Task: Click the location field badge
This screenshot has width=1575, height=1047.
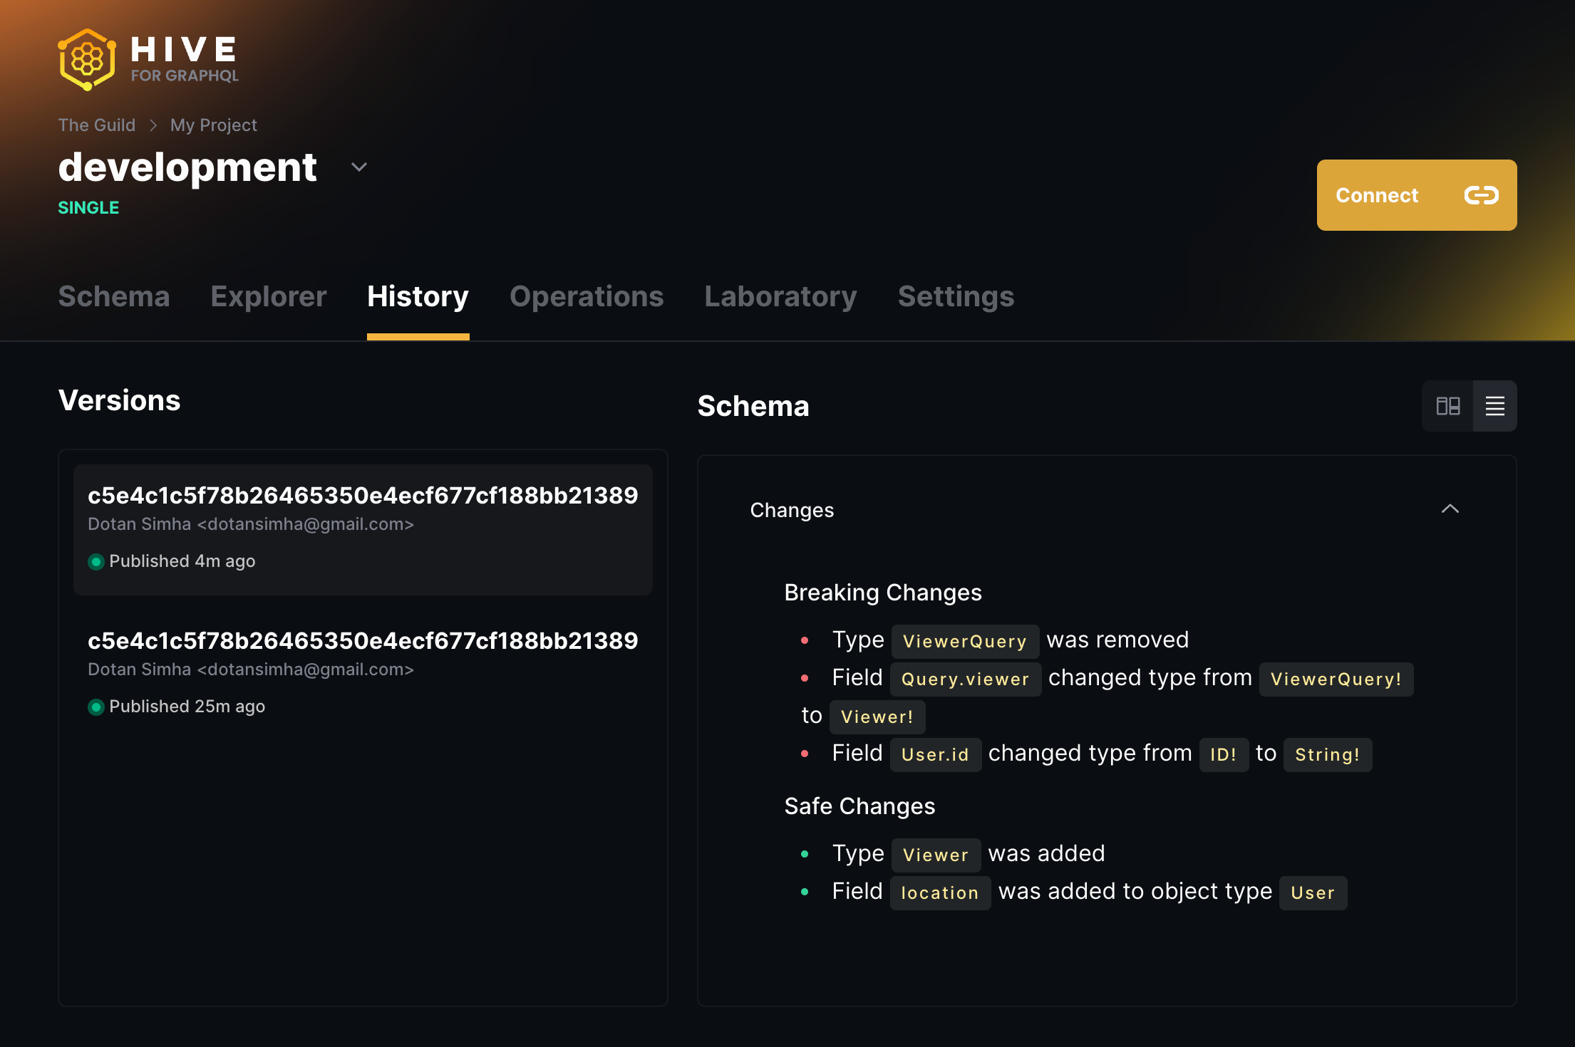Action: [940, 892]
